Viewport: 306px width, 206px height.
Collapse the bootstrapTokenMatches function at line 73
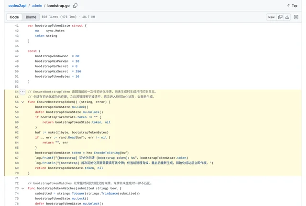22,188
